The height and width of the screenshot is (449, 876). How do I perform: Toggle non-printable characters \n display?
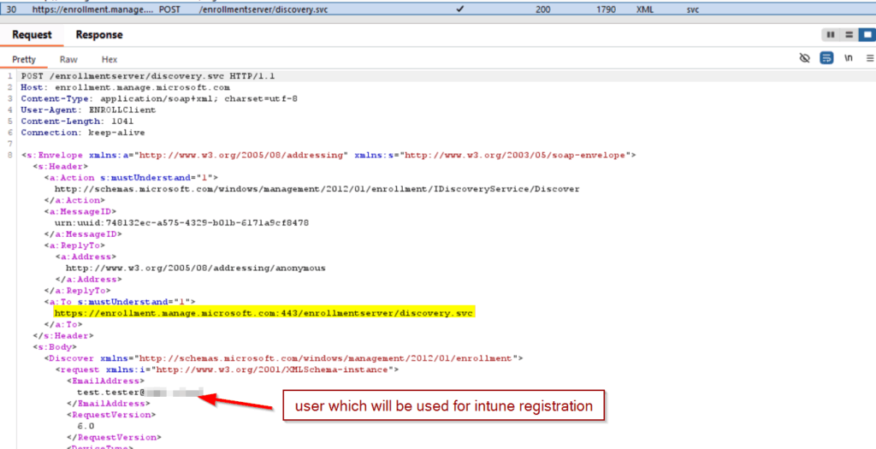coord(849,59)
